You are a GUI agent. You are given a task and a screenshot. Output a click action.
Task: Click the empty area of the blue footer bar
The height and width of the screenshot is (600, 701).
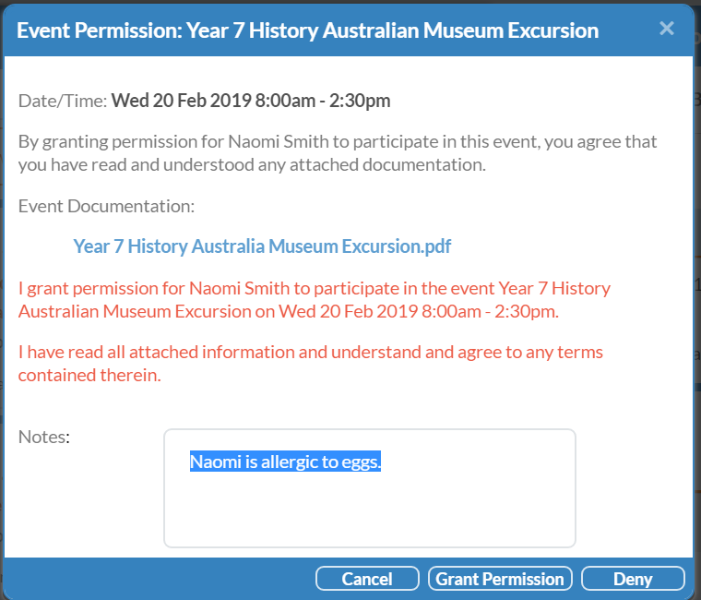coord(157,579)
